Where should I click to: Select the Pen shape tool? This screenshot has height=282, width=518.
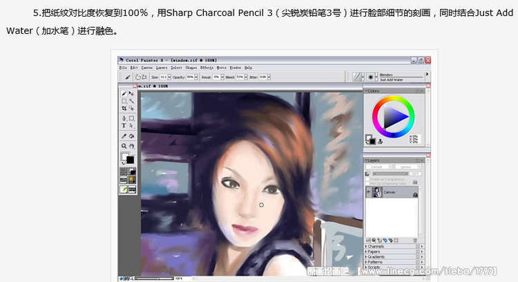click(124, 118)
